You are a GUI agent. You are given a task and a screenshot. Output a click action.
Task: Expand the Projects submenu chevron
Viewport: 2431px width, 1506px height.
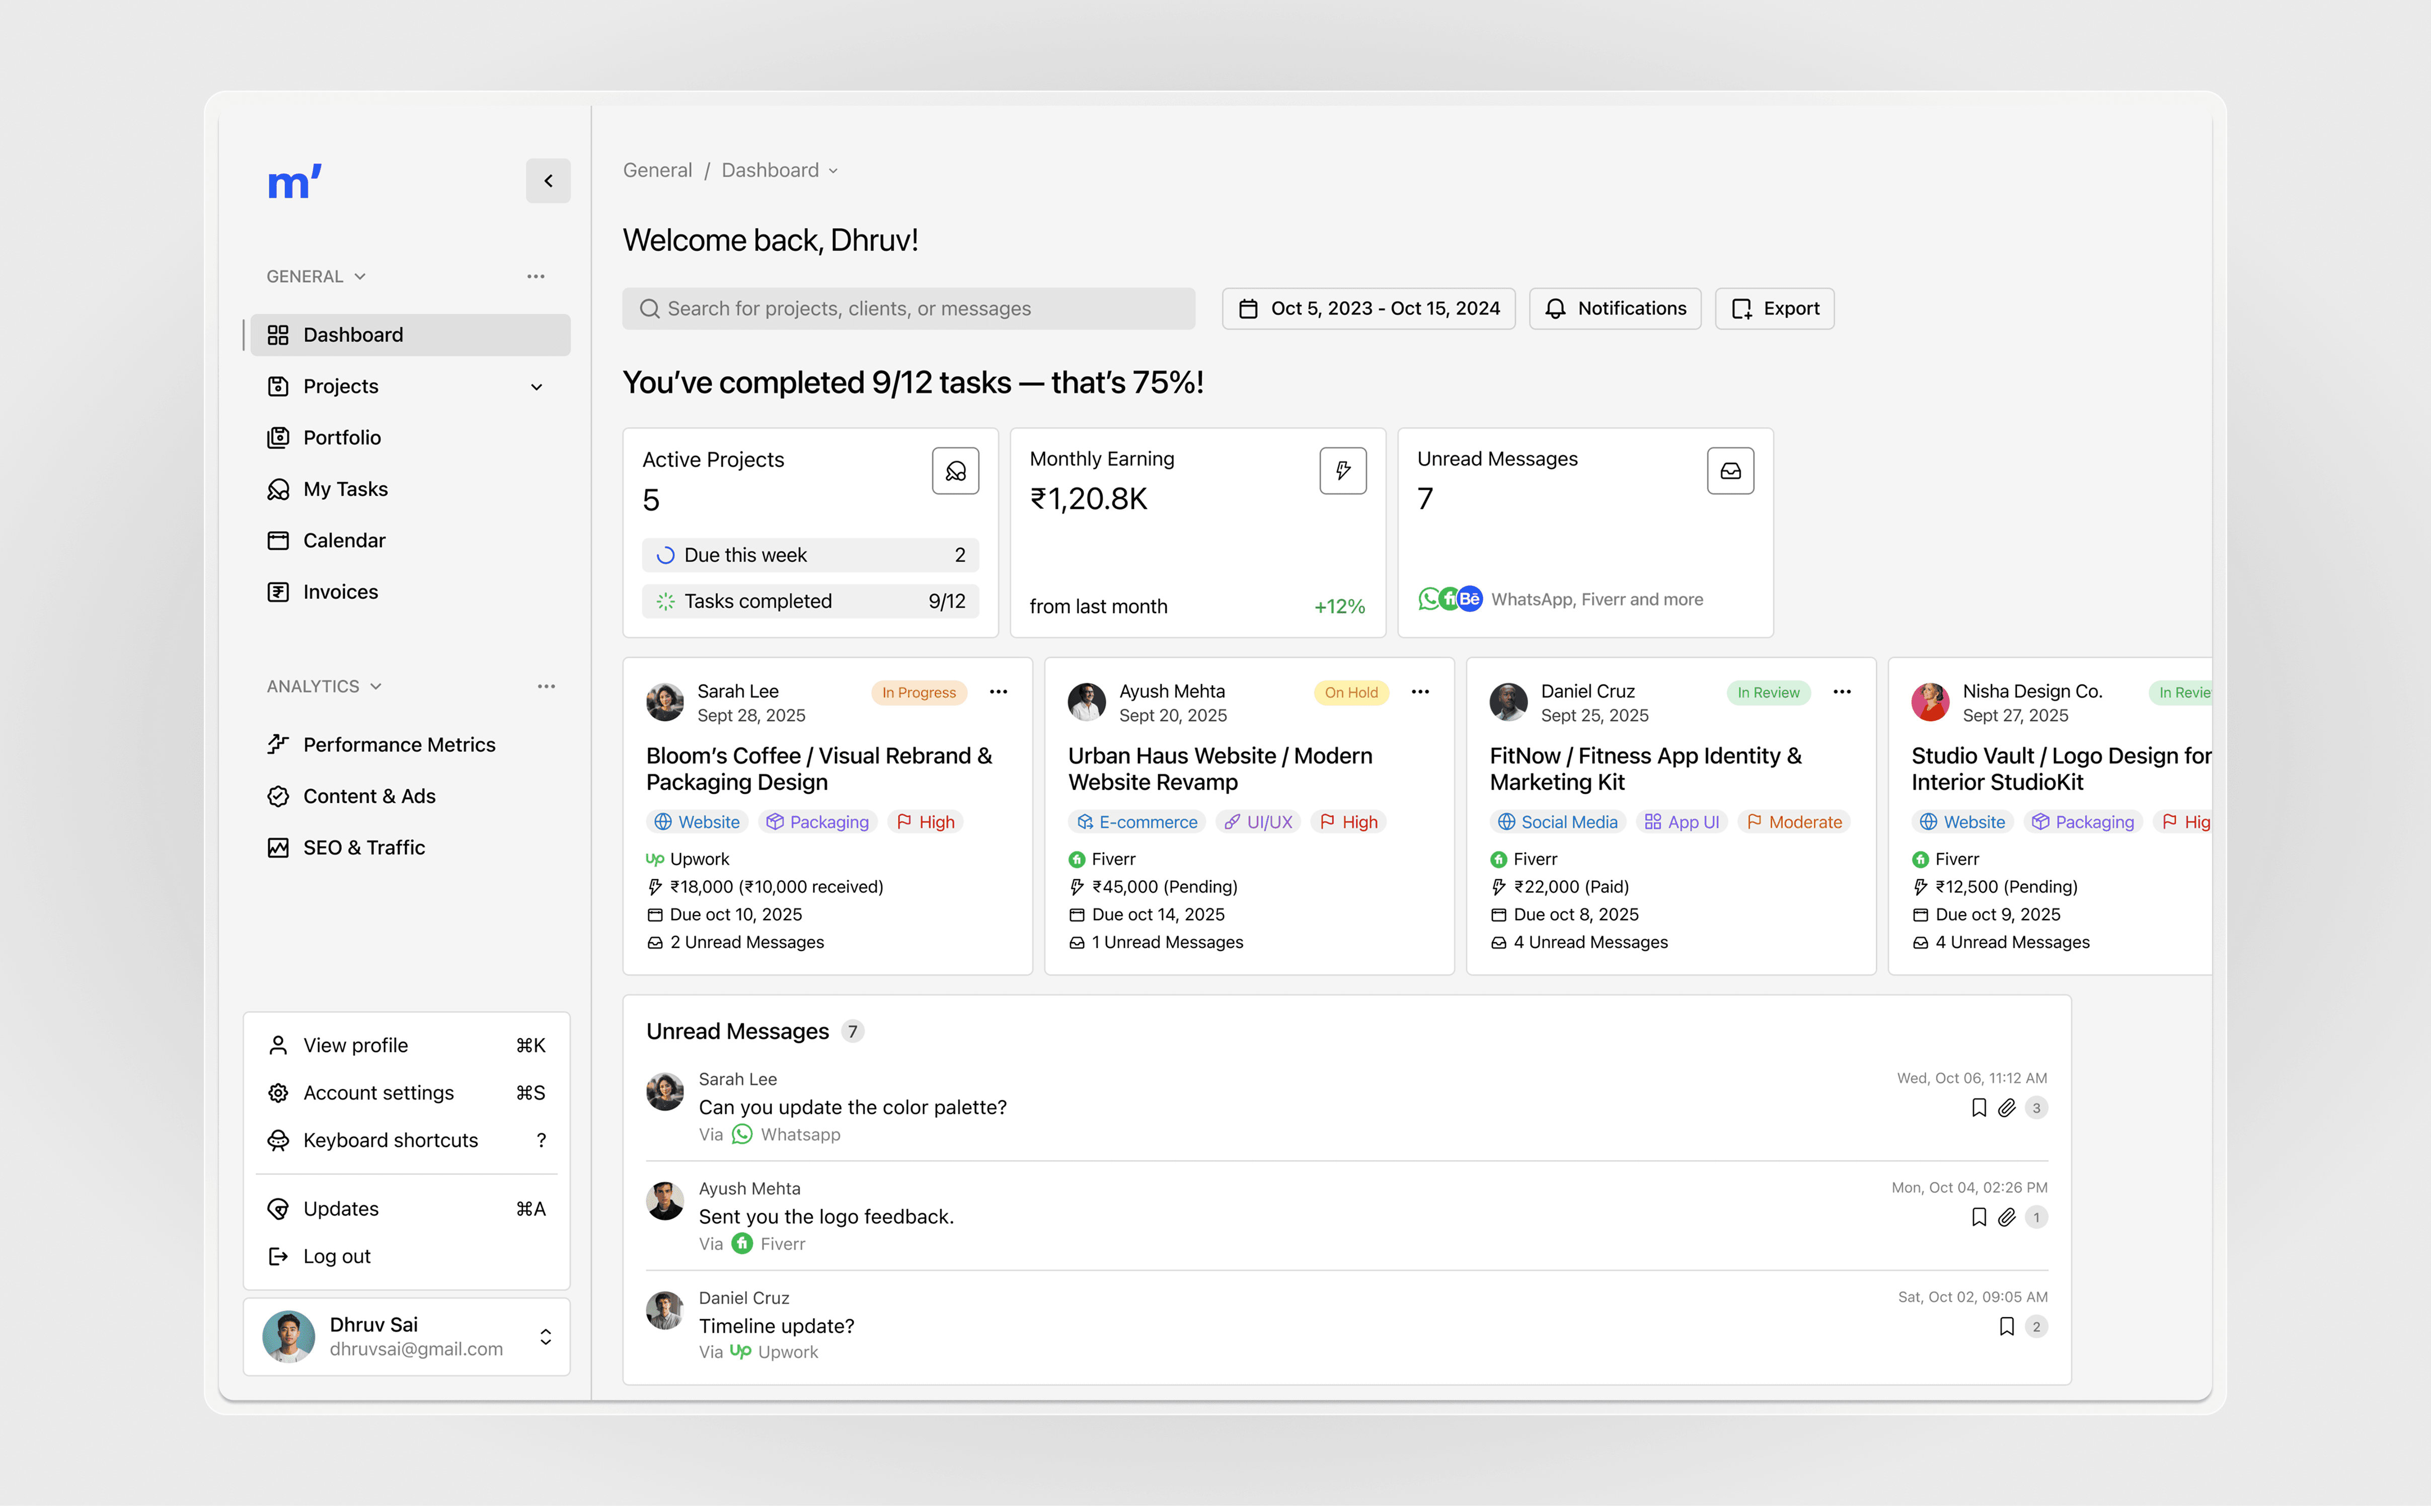point(537,387)
